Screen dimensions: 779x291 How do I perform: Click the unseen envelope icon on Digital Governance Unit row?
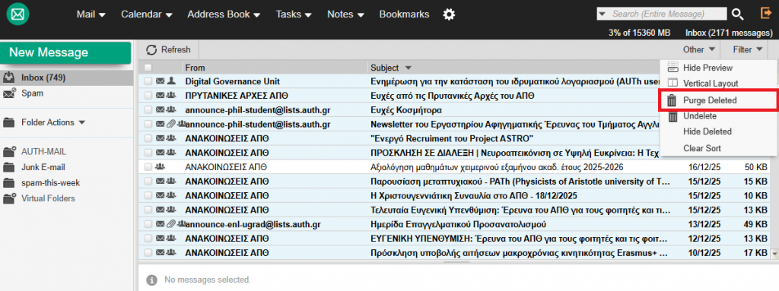160,81
